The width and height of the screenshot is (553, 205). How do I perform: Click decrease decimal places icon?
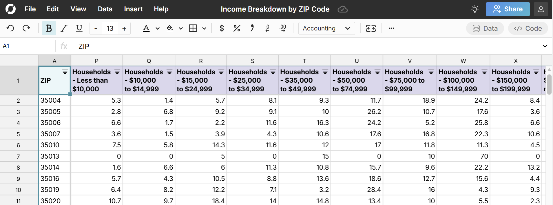(x=267, y=28)
